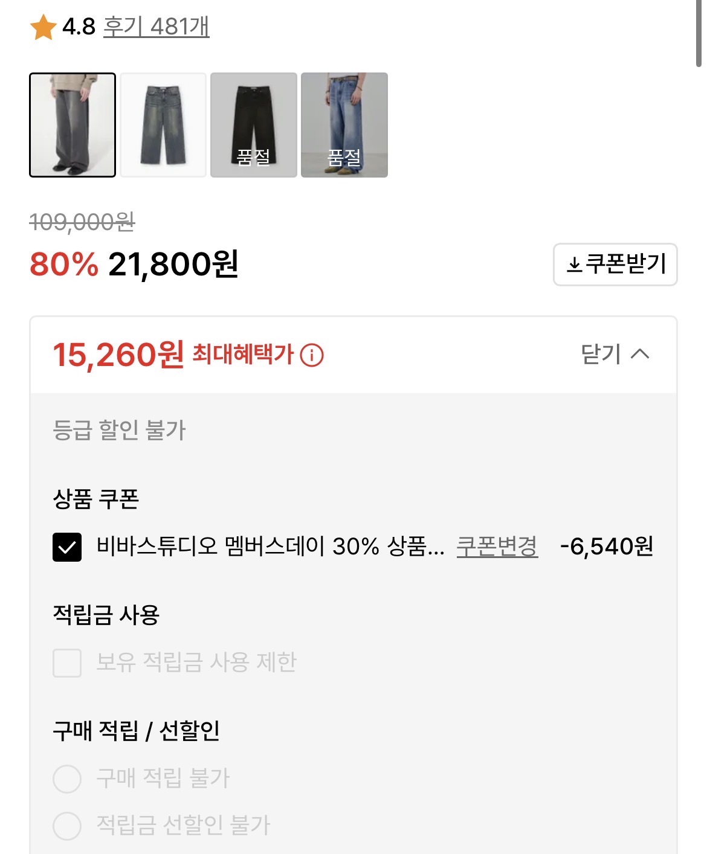
Task: Toggle the 보유 적립금 사용 제한 checkbox
Action: pos(67,663)
